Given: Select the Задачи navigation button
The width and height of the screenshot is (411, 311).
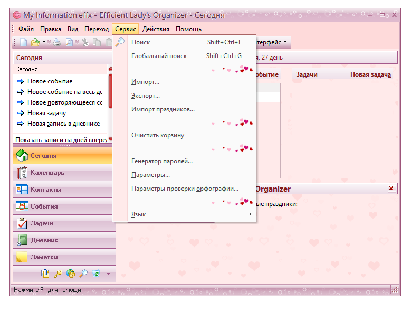Looking at the screenshot, I should (64, 223).
